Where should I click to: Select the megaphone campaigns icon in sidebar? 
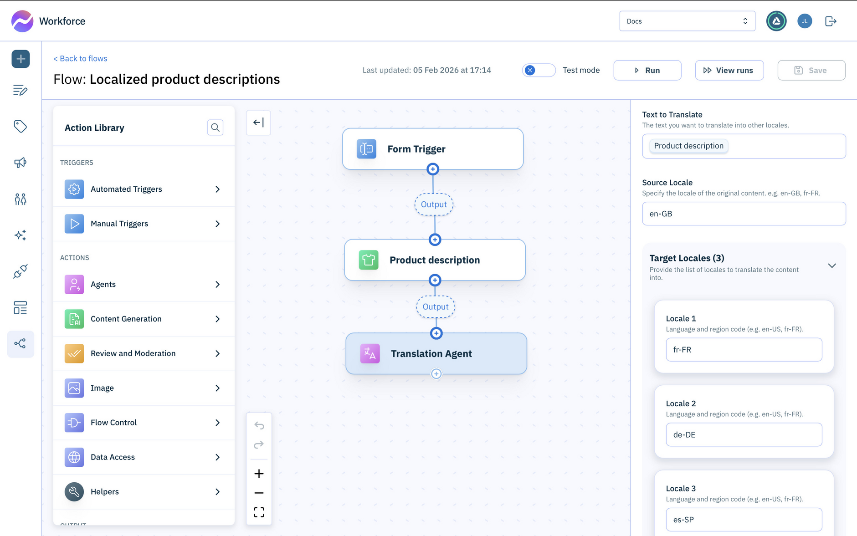pos(21,163)
